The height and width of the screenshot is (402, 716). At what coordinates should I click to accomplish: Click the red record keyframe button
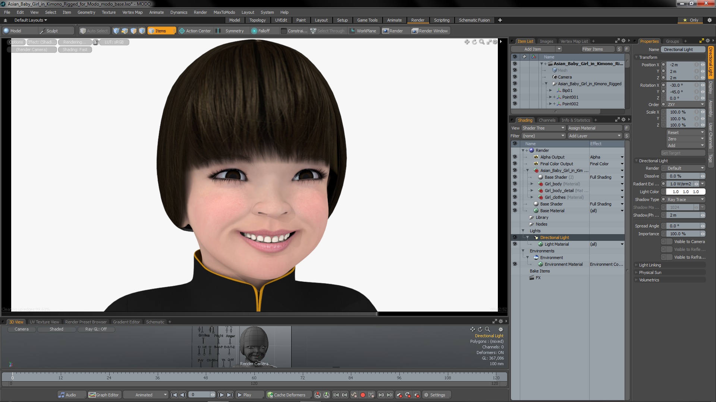362,395
